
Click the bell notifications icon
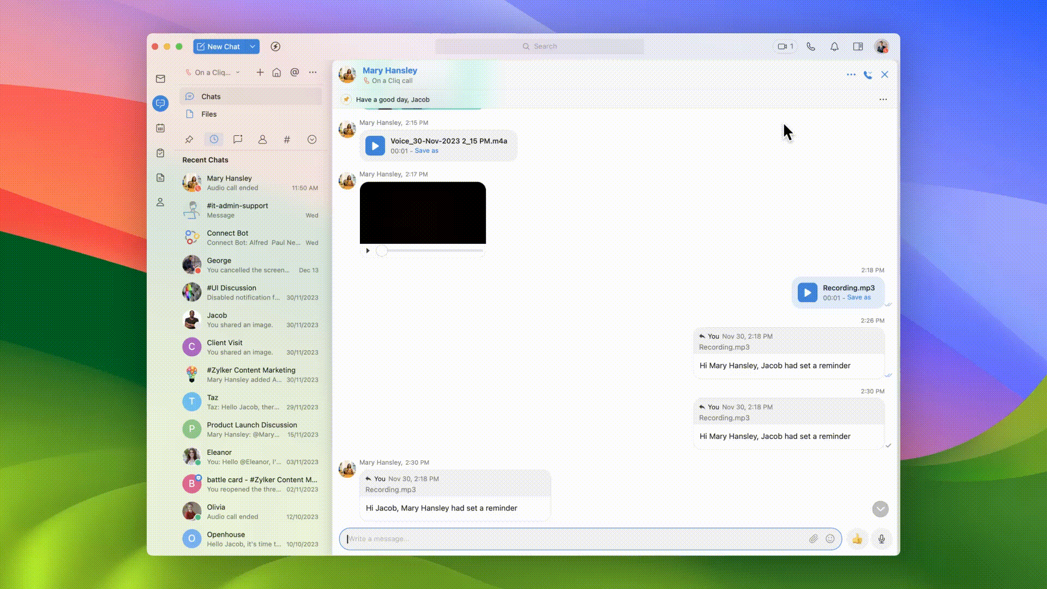[x=834, y=47]
